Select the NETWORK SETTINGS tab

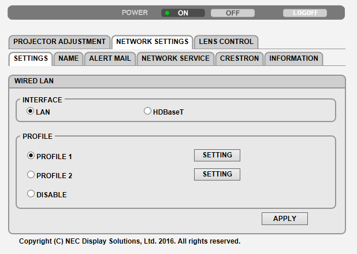click(153, 42)
